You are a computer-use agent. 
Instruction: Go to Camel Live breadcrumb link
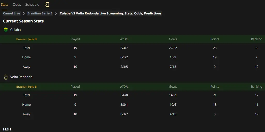(11, 13)
